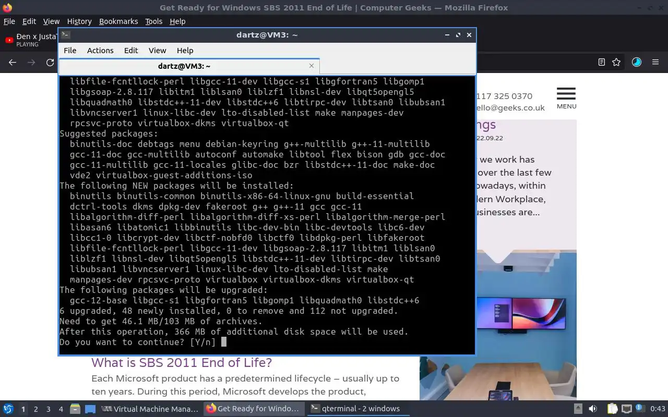The width and height of the screenshot is (668, 417).
Task: Open the qterminal View menu
Action: coord(157,51)
